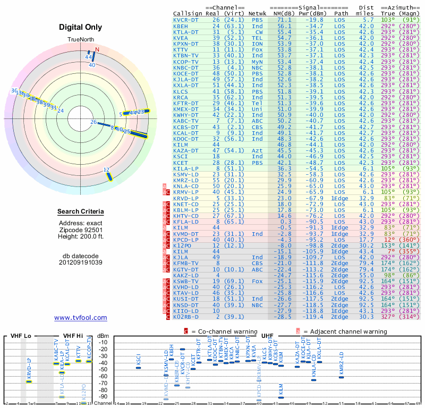Select the KABC-TV callsign in the table
425x408 pixels.
(185, 121)
